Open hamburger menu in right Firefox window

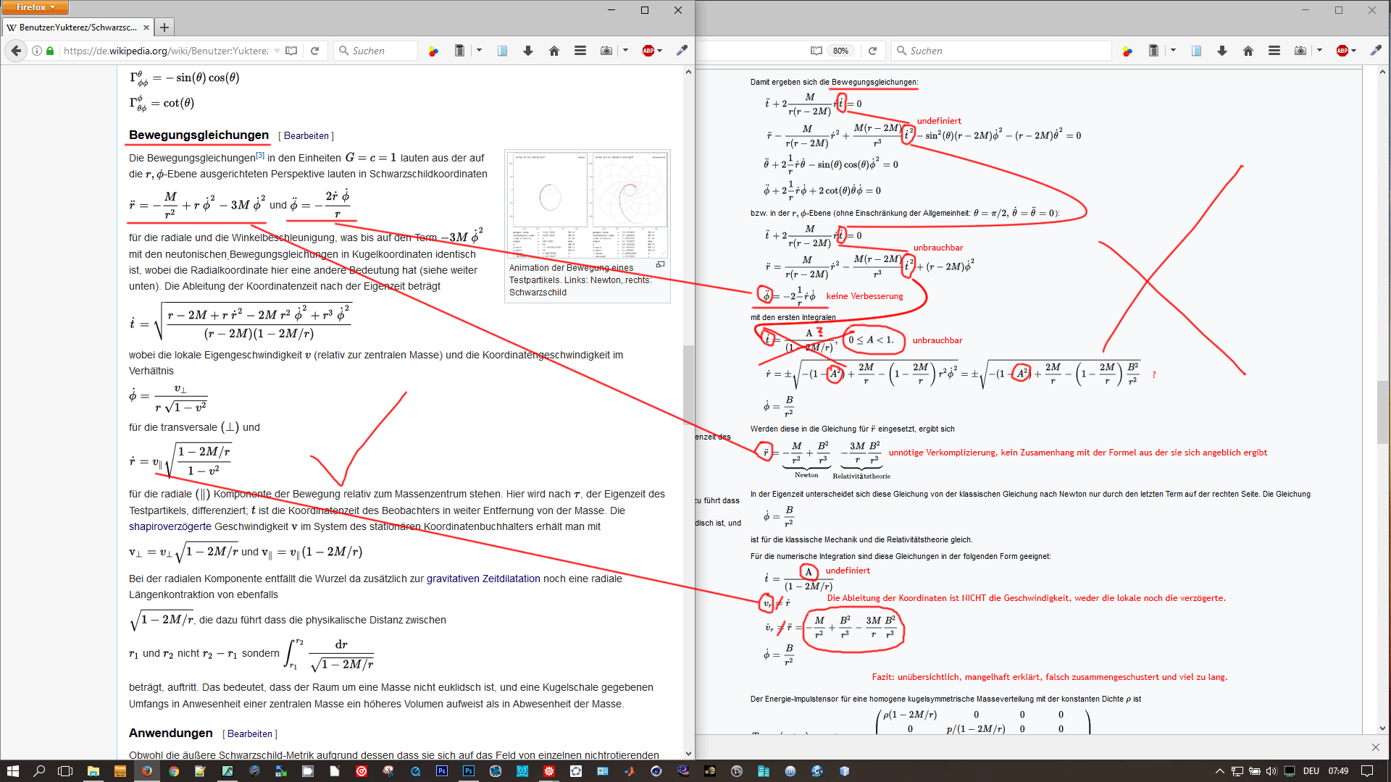[x=1274, y=51]
